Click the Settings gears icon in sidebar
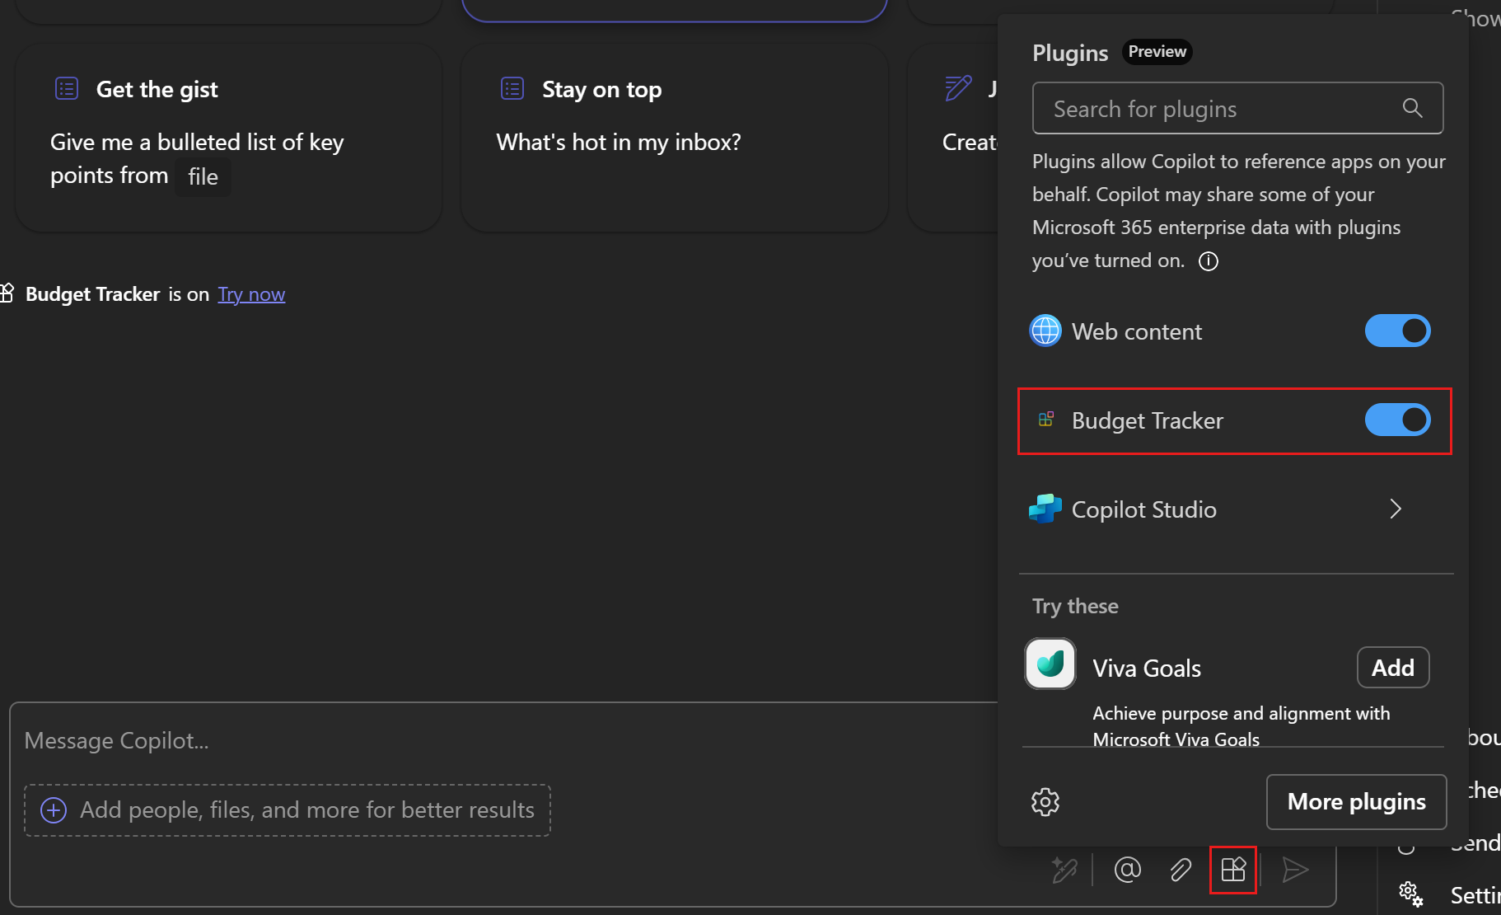The image size is (1501, 915). tap(1410, 894)
